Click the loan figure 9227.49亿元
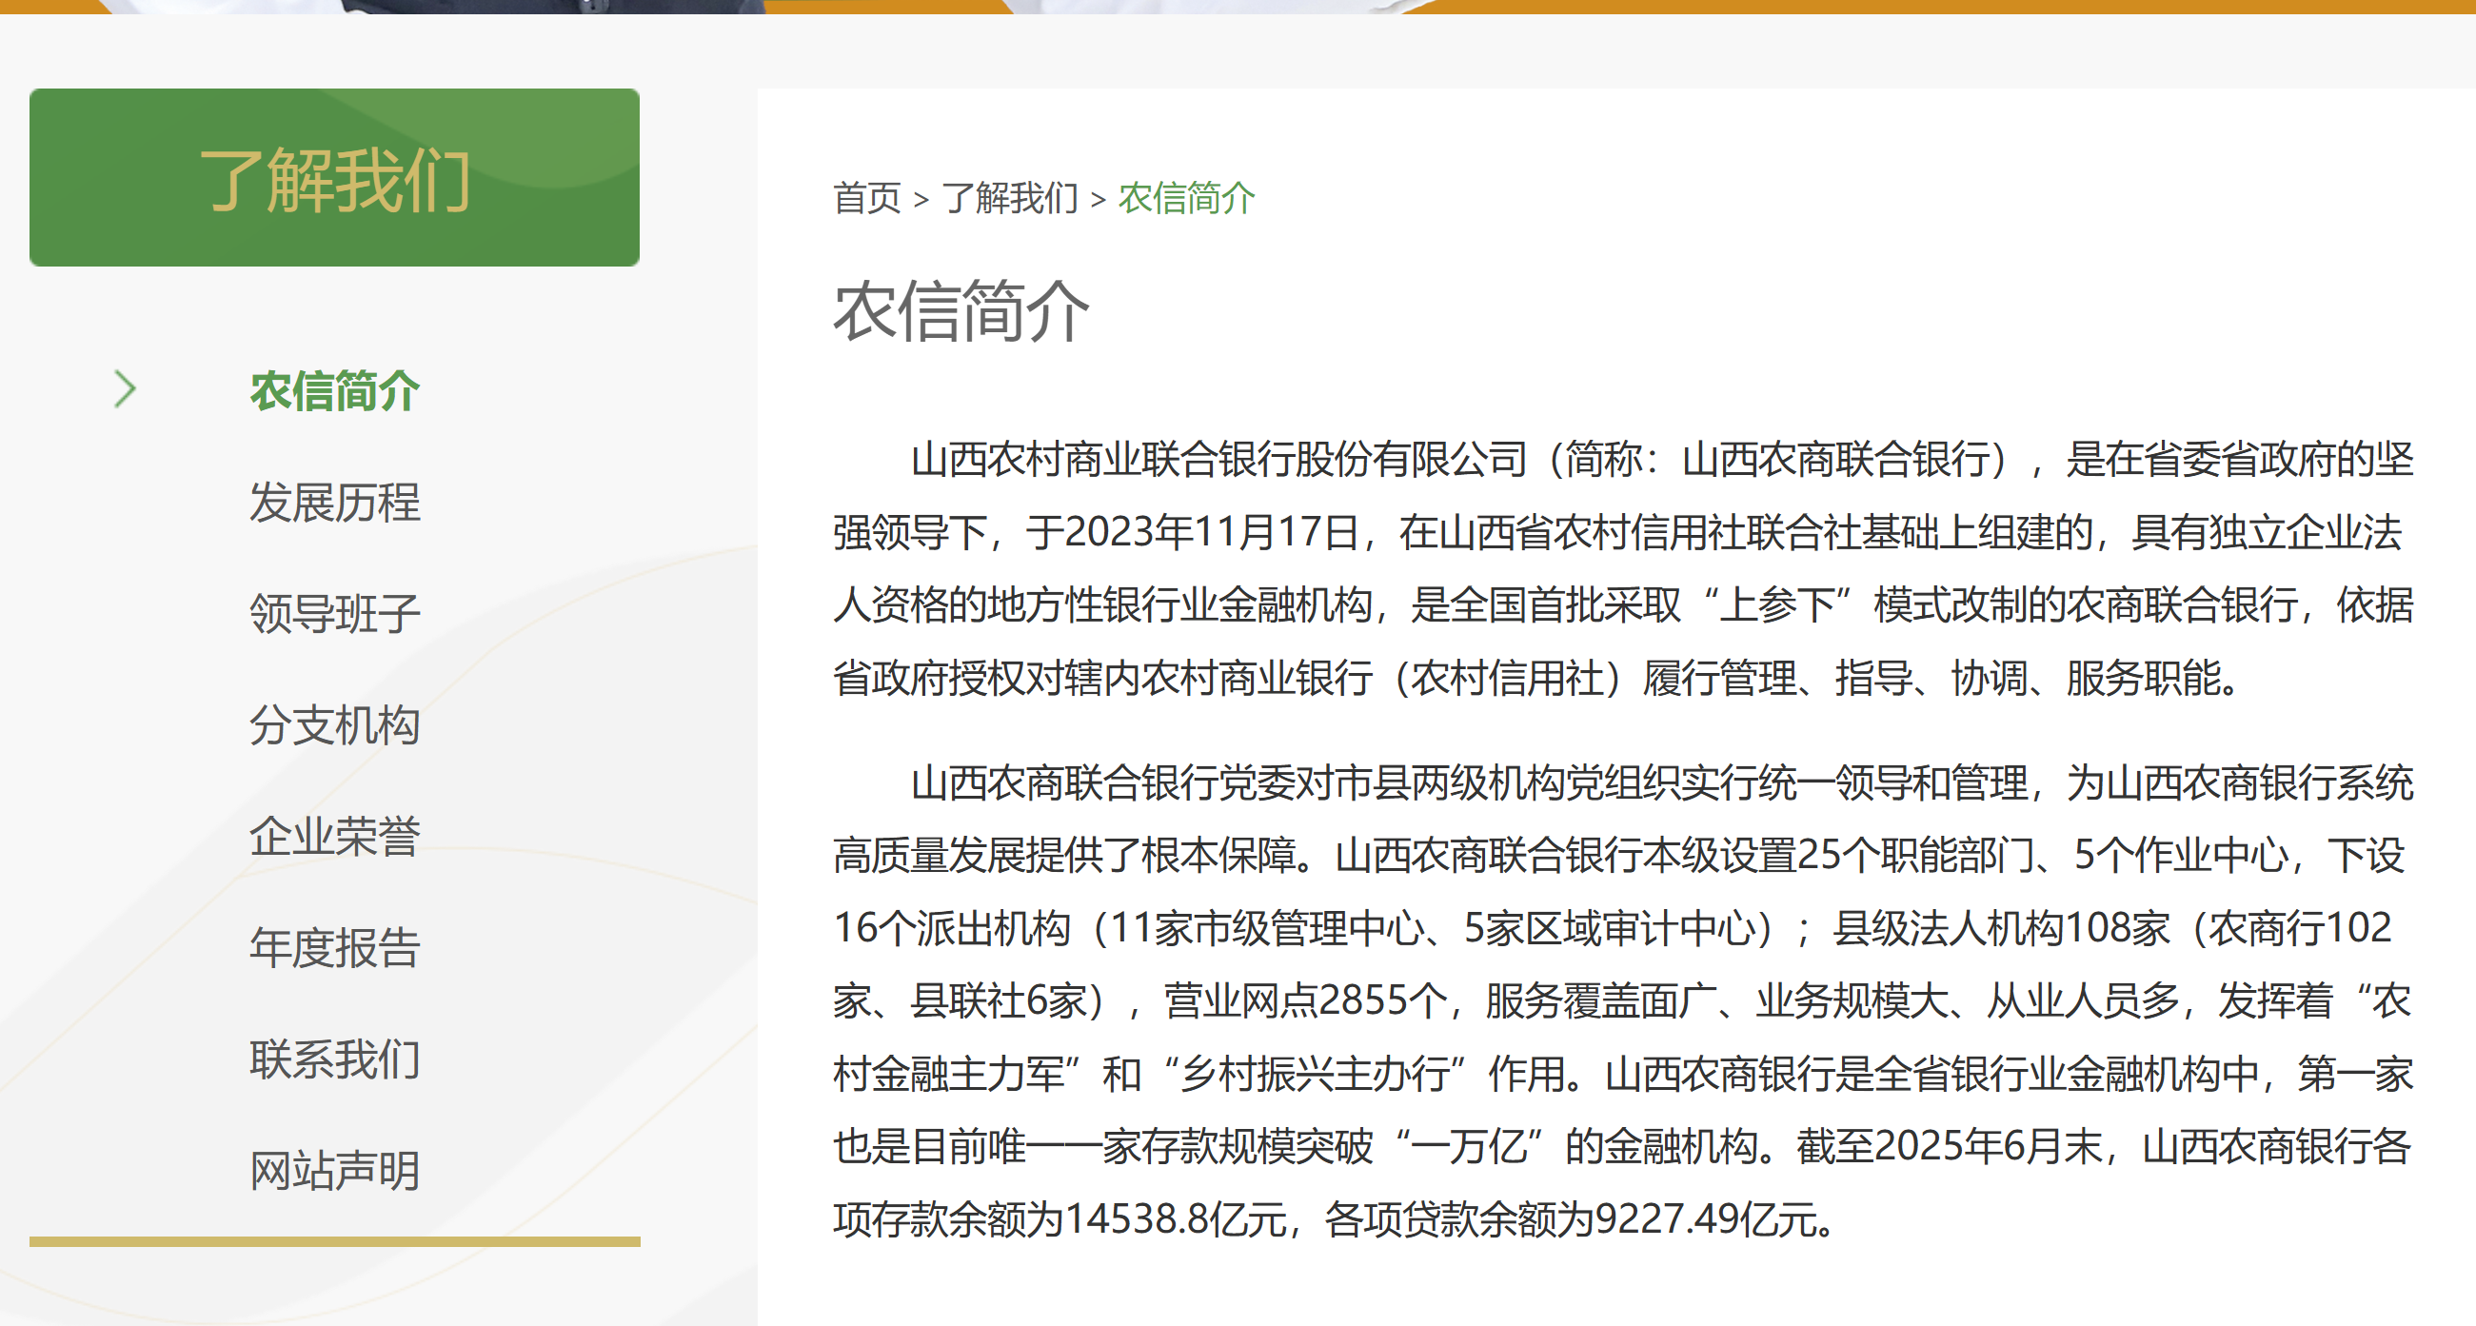Screen dimensions: 2476x1326 pos(1704,1220)
